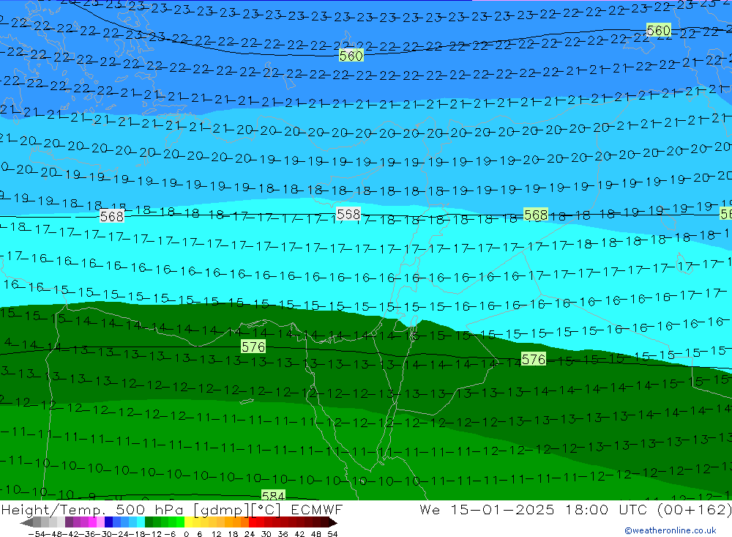
Task: Click the ECMWF model name in title
Action: click(x=316, y=509)
